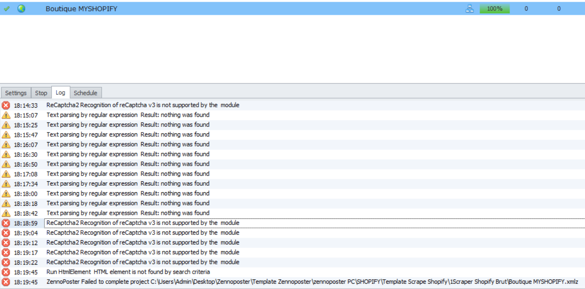Select the 18:17:34 text parsing message
Viewport: 585px width, 289px height.
pos(128,184)
